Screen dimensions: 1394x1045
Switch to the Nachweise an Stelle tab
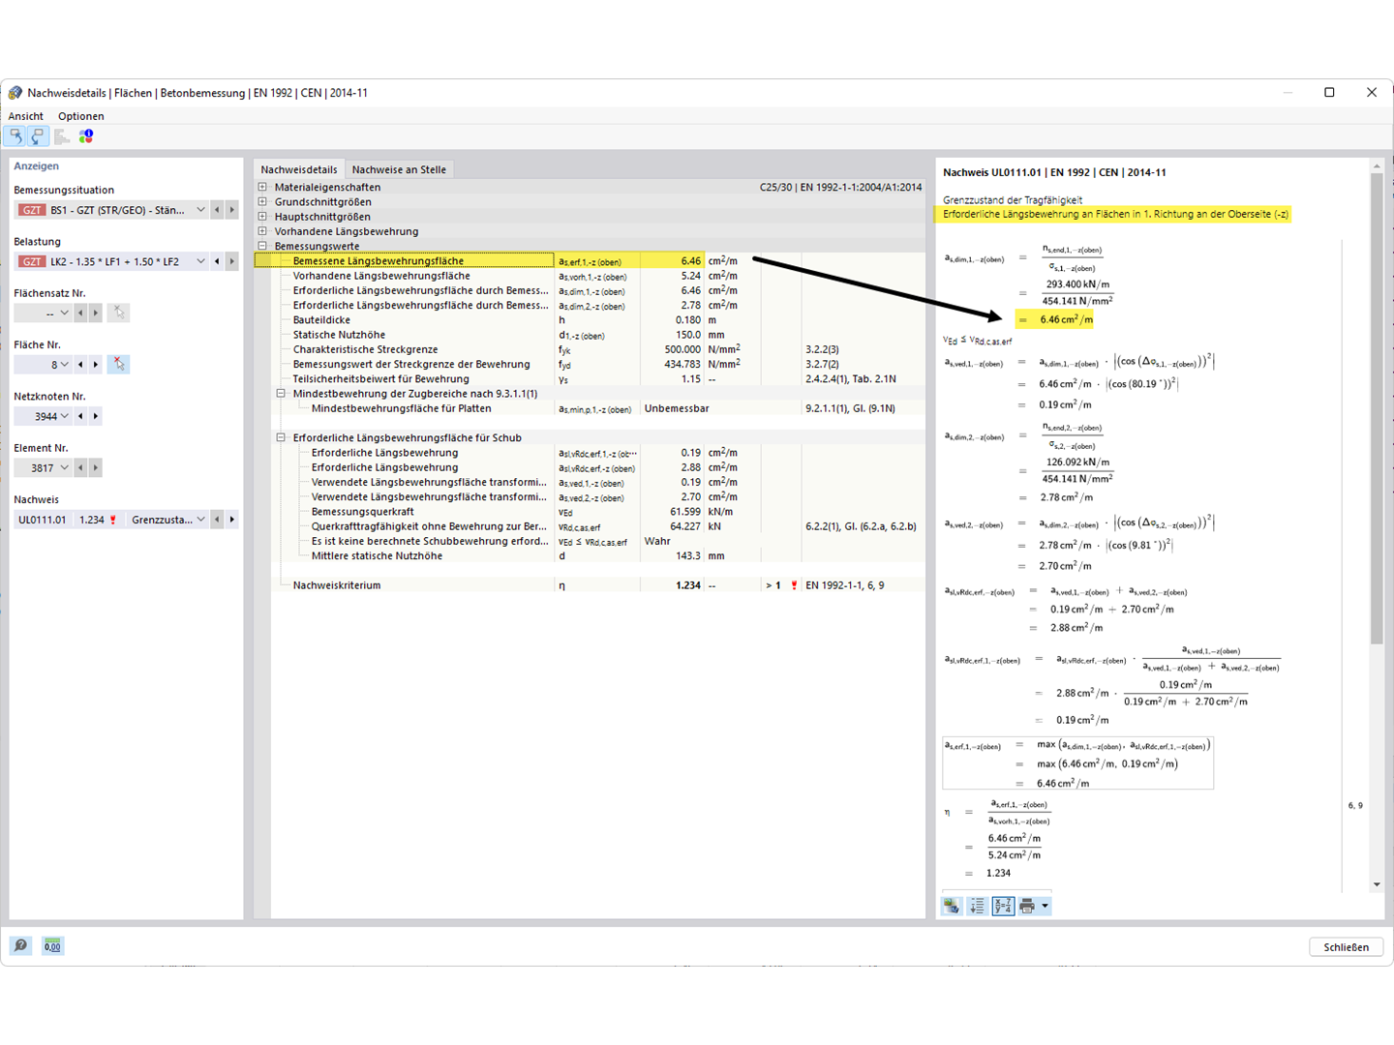pos(399,168)
